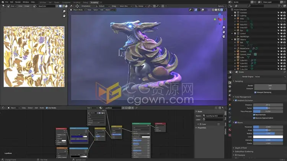Image resolution: width=287 pixels, height=161 pixels.
Task: Open Render Engine dropdown
Action: tap(270, 76)
